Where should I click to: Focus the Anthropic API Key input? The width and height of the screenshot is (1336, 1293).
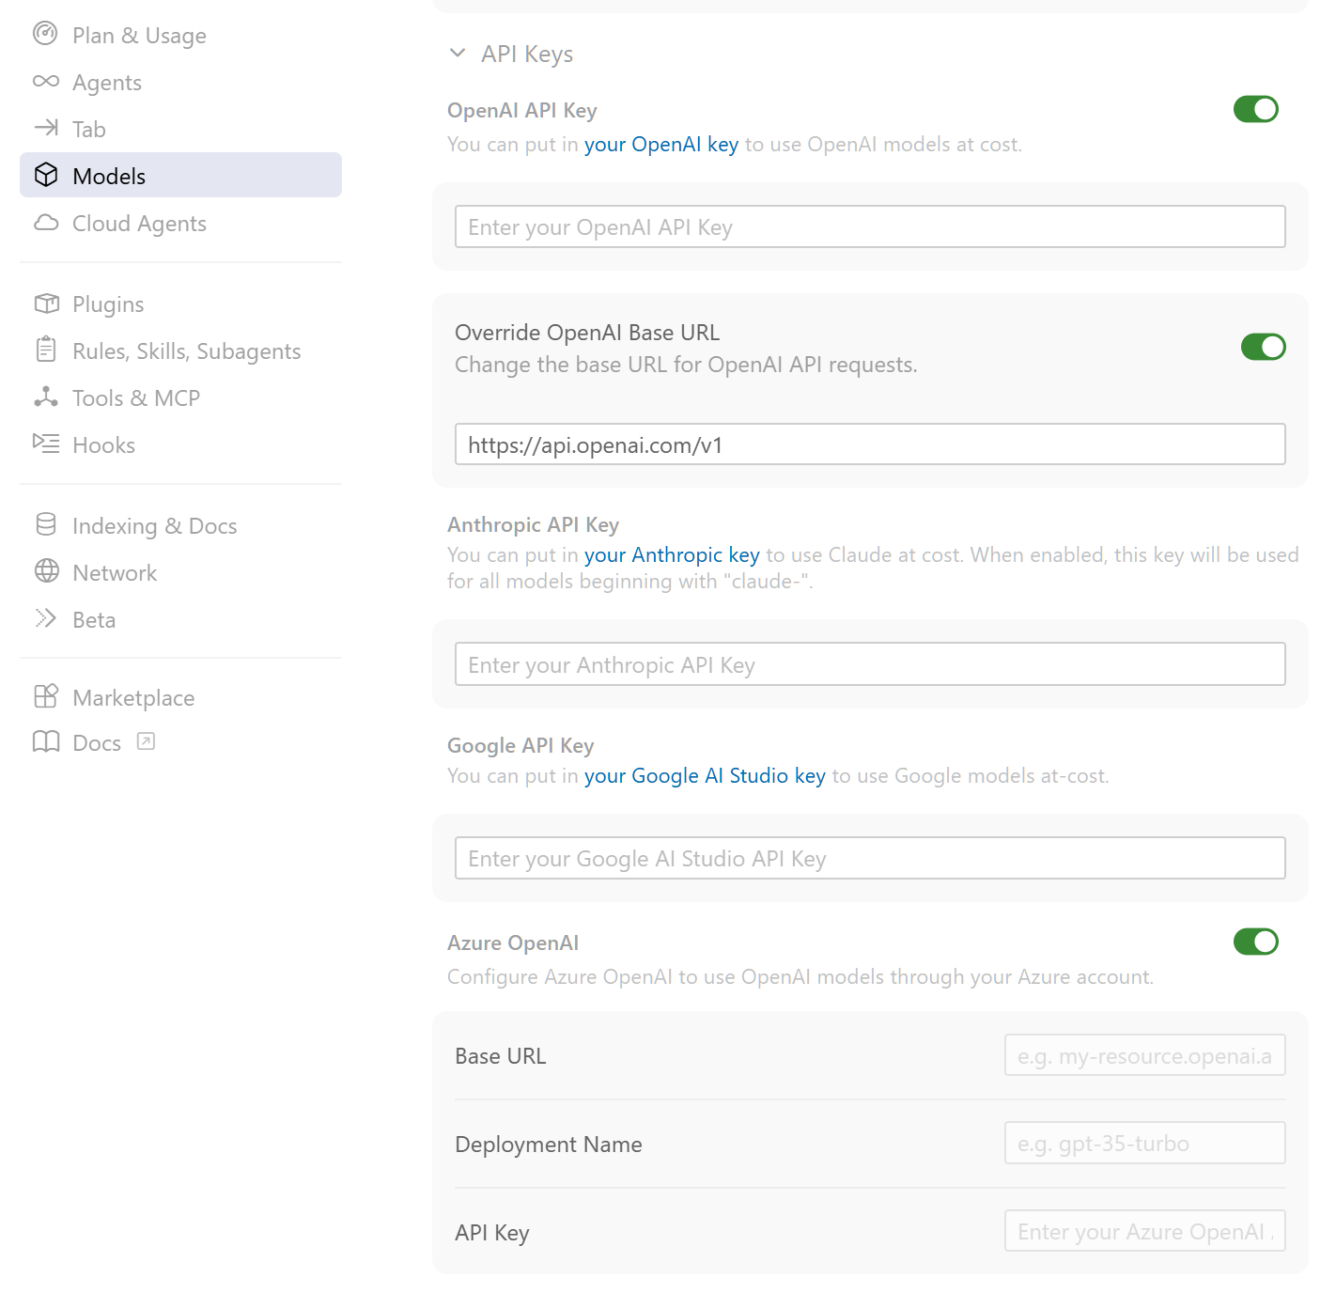point(870,664)
